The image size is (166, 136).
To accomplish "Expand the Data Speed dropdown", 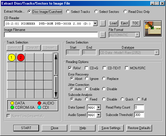I will tap(99, 107).
